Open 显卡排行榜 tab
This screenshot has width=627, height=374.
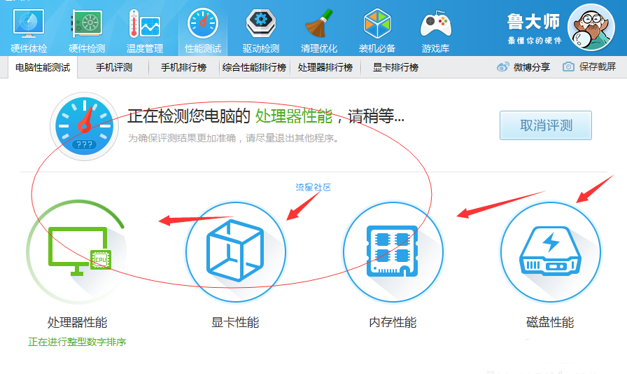pyautogui.click(x=396, y=67)
